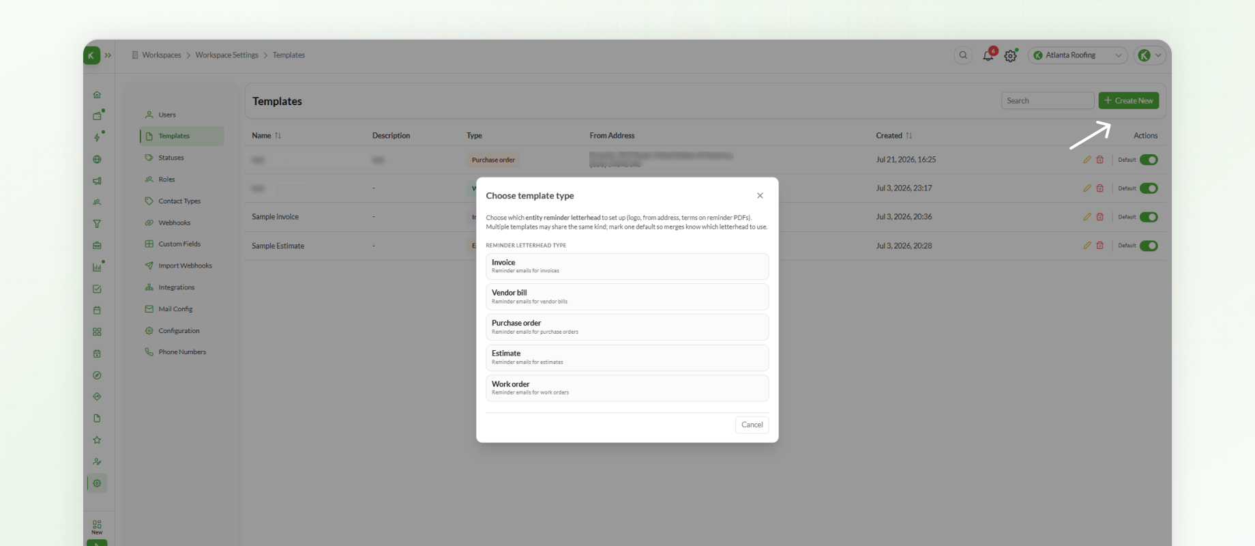This screenshot has height=546, width=1255.
Task: Open the globe icon in the left rail
Action: (97, 159)
